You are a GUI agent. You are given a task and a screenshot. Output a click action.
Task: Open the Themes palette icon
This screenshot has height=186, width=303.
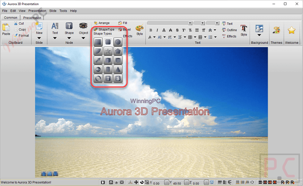(276, 30)
